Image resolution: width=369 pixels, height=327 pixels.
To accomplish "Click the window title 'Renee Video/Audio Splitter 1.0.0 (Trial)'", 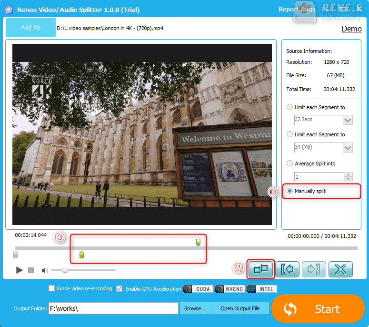I will [x=78, y=10].
